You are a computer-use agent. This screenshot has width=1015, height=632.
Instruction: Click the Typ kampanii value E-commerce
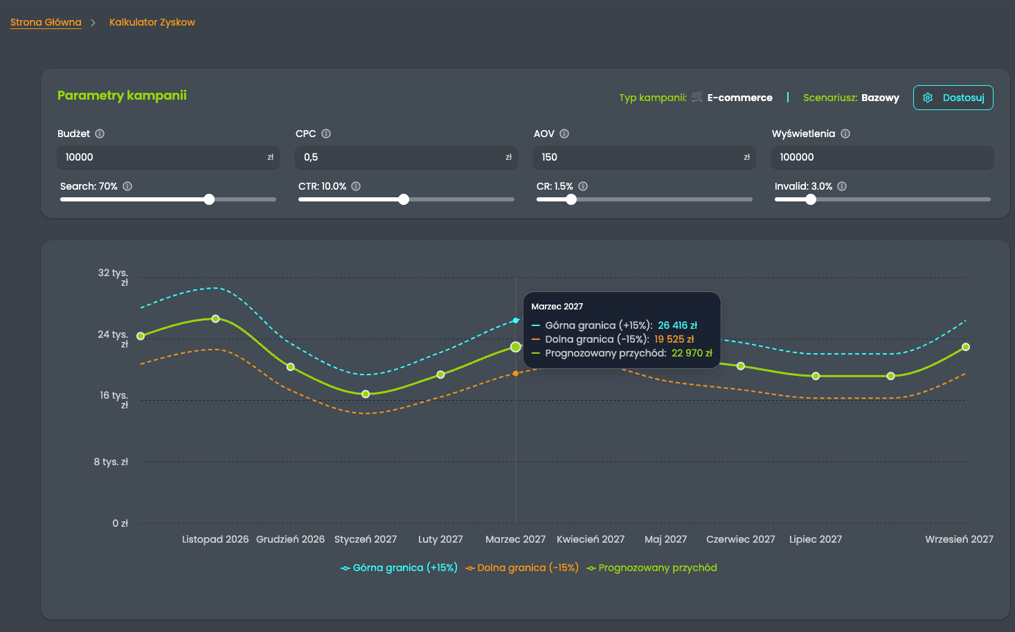pos(739,98)
